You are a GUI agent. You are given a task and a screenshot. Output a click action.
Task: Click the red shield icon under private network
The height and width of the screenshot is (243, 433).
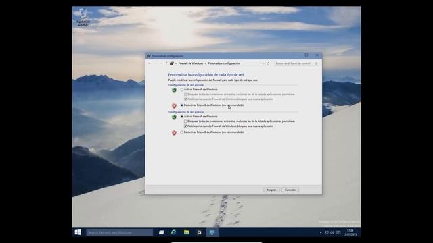[174, 106]
